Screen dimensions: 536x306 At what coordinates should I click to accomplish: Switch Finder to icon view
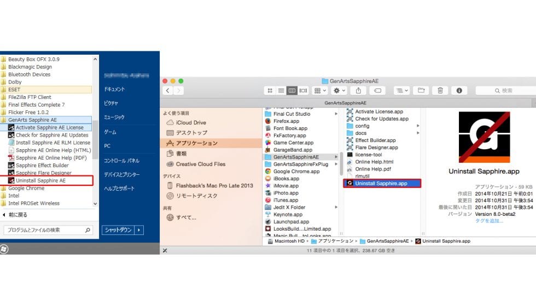click(270, 91)
